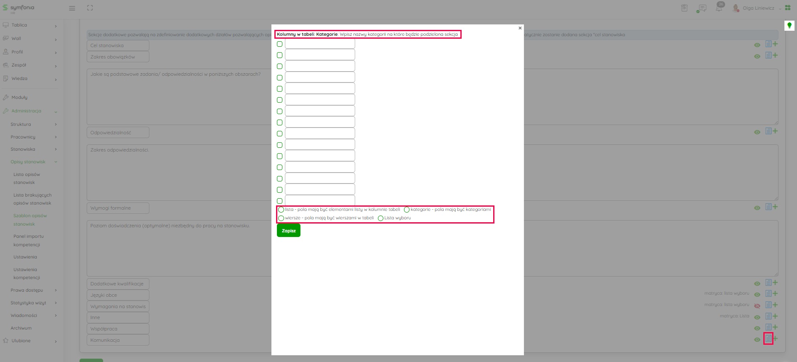This screenshot has width=797, height=362.
Task: Toggle the hamburger sidebar menu icon
Action: 72,8
